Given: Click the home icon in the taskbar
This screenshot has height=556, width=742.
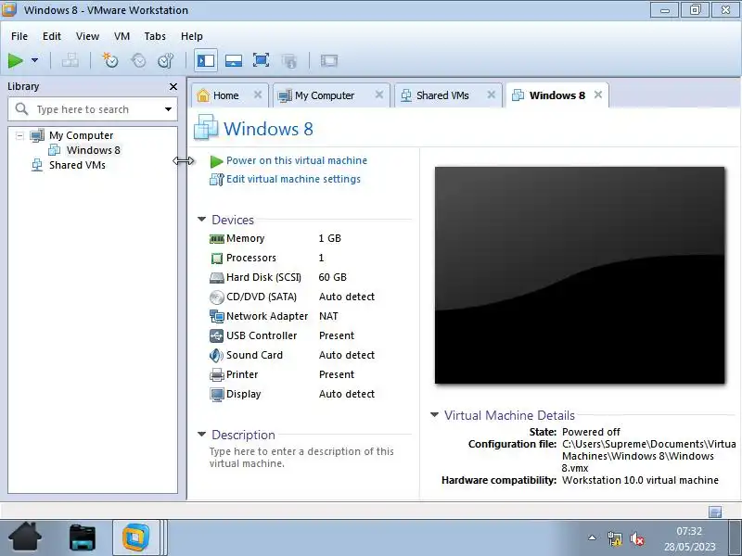Looking at the screenshot, I should click(x=25, y=537).
